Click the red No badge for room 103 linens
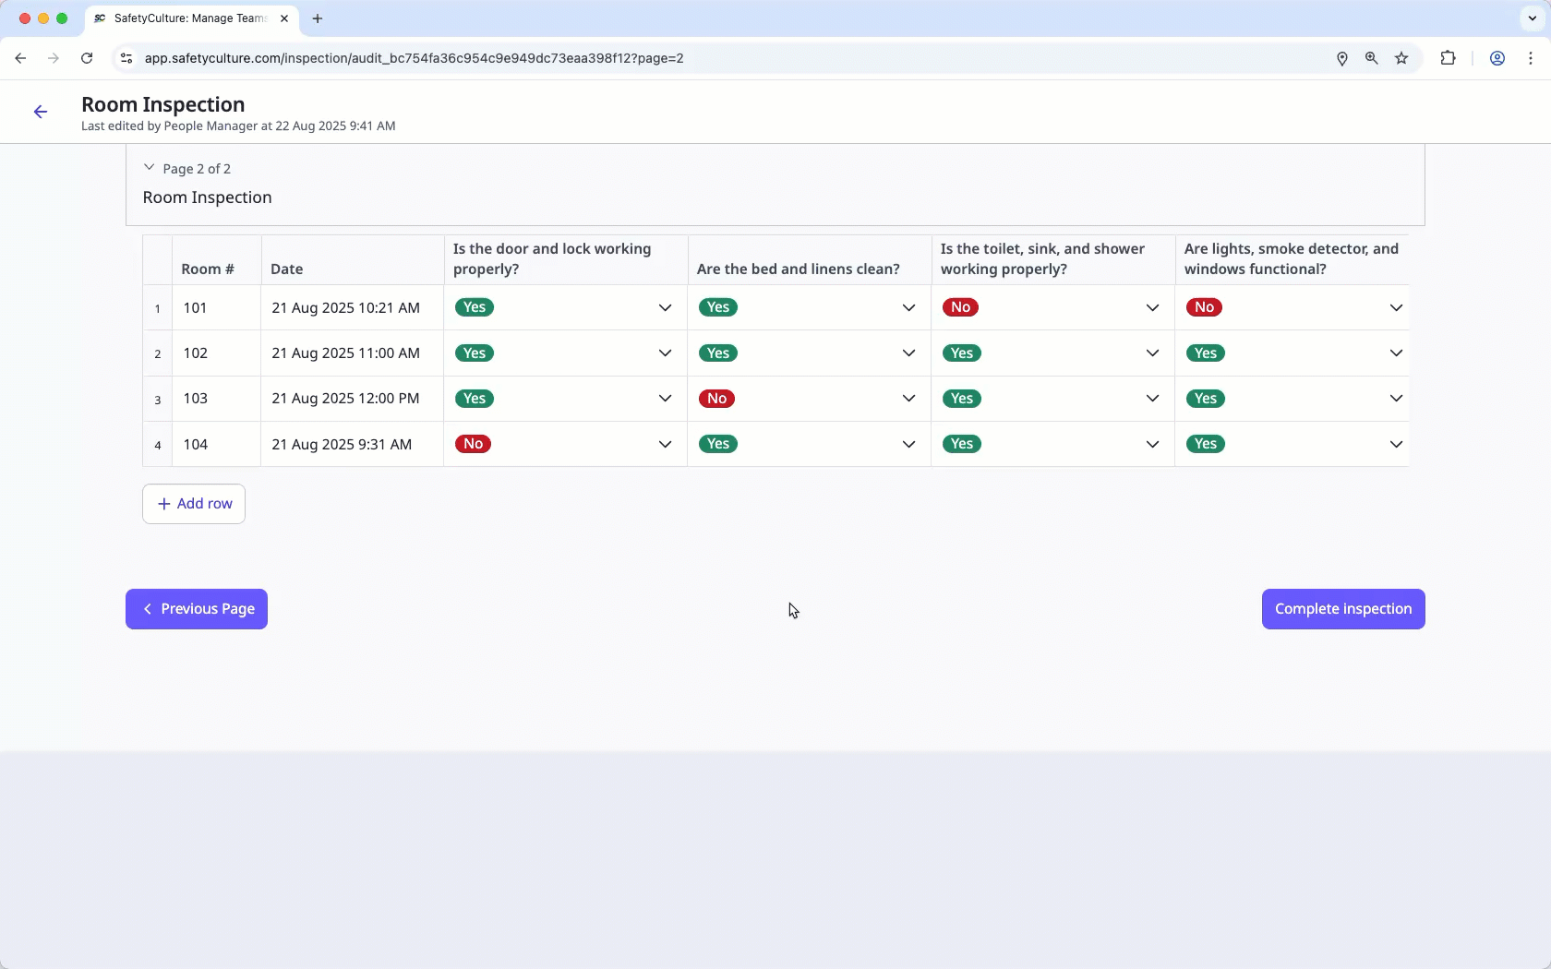The width and height of the screenshot is (1551, 969). coord(716,399)
